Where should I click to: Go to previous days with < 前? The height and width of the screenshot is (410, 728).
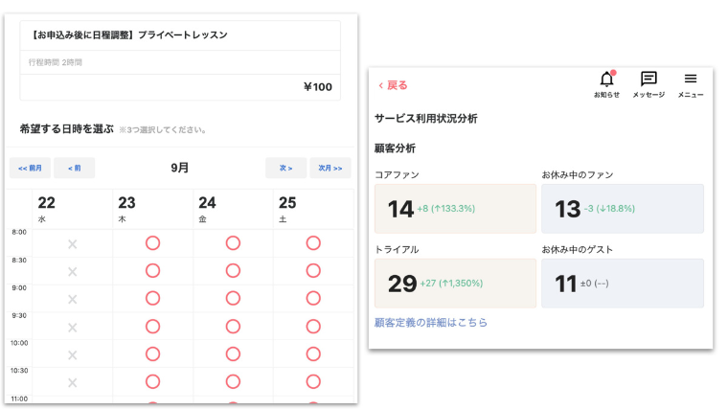(x=75, y=168)
